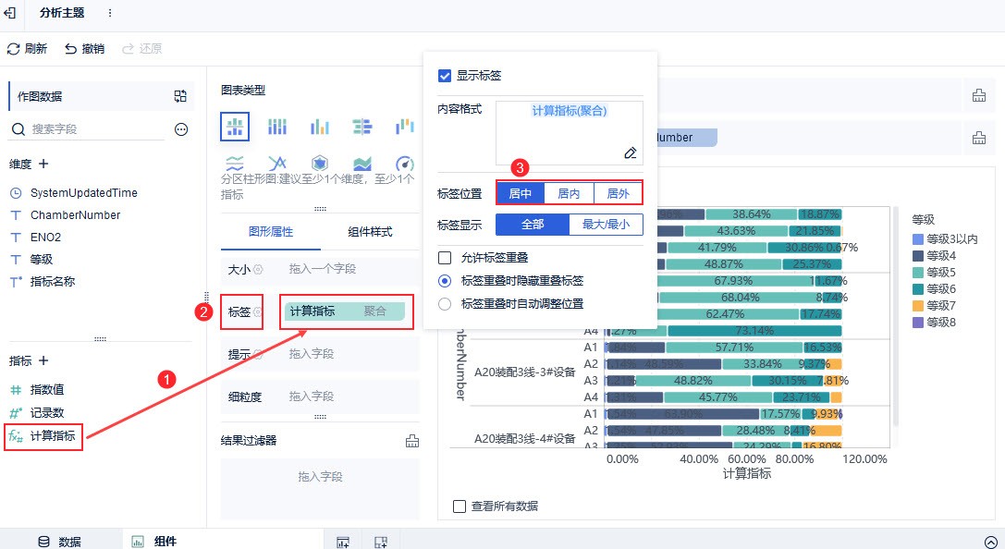Open the 计算指标 聚合 label field dropdown

pos(346,311)
